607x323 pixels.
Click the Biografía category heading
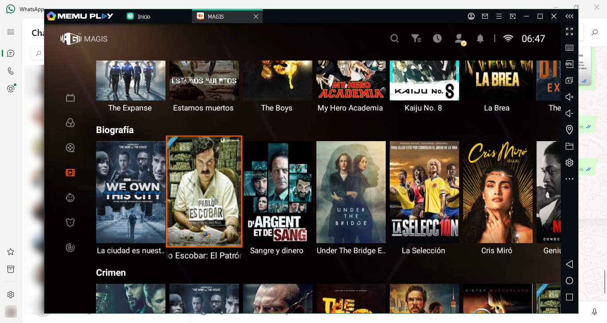[115, 130]
